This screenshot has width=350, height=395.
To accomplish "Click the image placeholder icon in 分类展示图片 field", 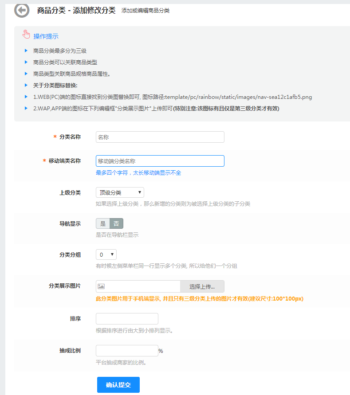I will [101, 286].
